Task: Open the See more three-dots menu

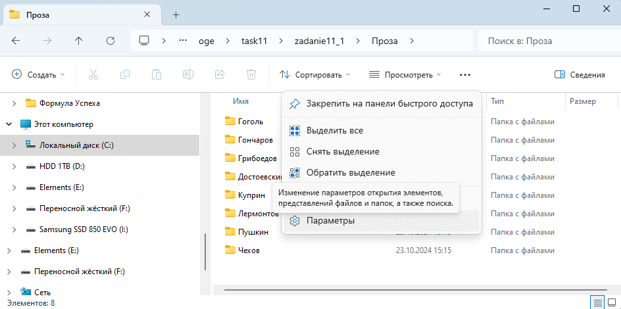Action: [465, 75]
